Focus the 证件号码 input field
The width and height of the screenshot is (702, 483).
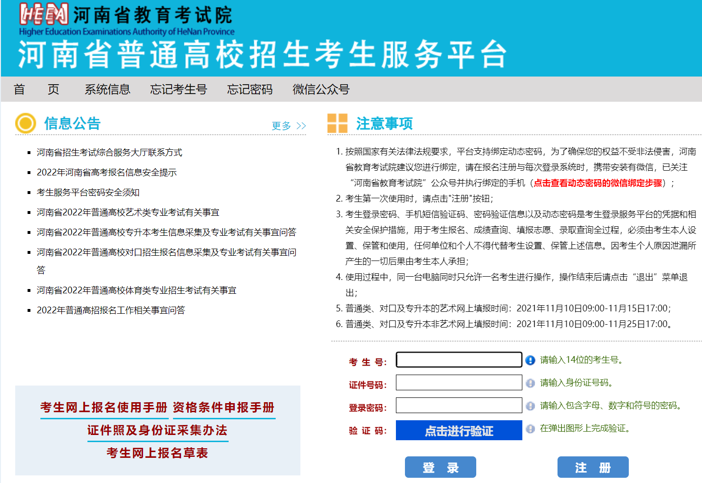tap(459, 383)
